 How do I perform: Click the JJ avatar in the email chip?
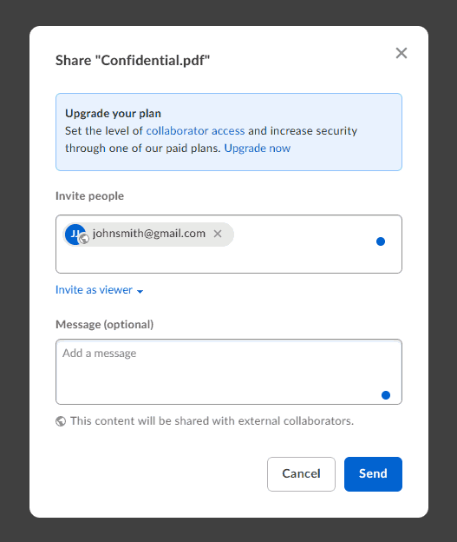click(75, 235)
